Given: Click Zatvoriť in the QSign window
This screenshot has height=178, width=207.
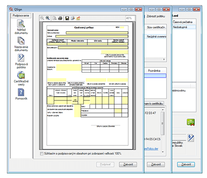Looking at the screenshot, I should [128, 165].
